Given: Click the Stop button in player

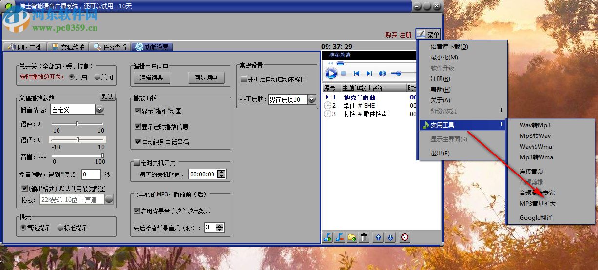Looking at the screenshot, I should (x=343, y=74).
